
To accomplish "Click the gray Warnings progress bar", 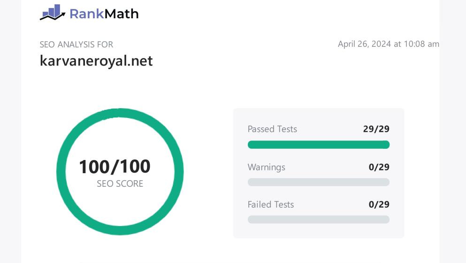I will 318,182.
